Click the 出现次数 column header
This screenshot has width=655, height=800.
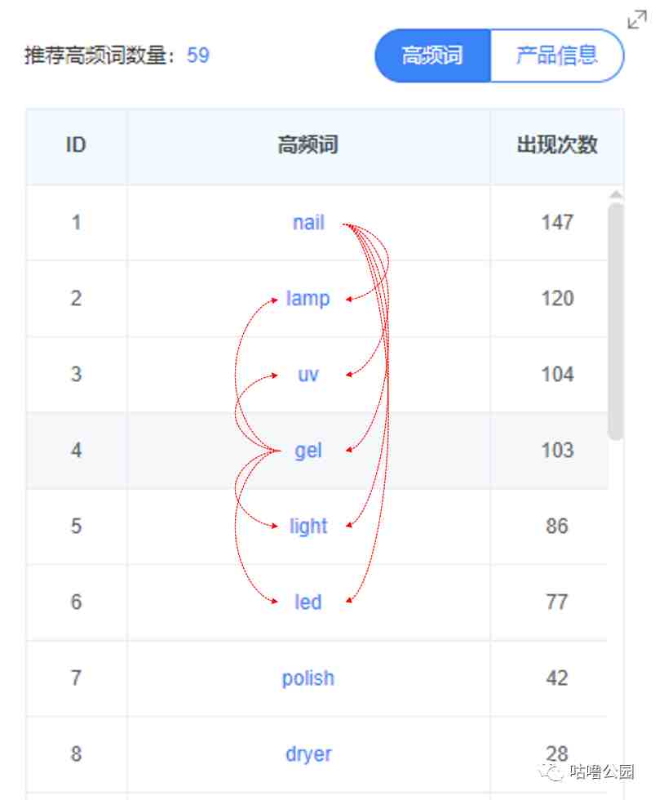point(556,145)
